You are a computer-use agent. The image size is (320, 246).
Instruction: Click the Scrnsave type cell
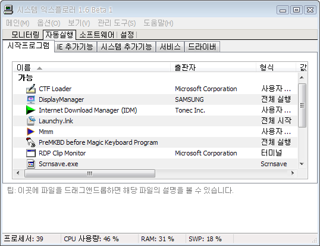tap(274, 164)
